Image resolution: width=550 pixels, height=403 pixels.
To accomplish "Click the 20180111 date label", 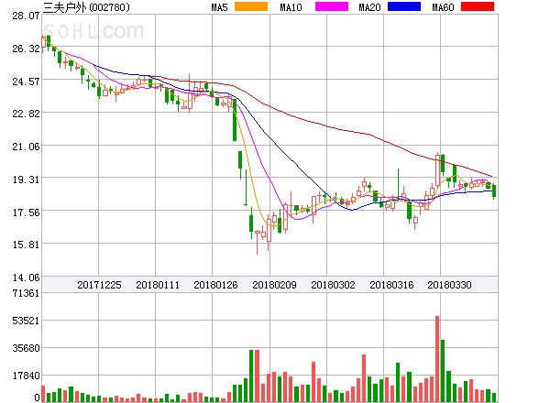I will (158, 285).
